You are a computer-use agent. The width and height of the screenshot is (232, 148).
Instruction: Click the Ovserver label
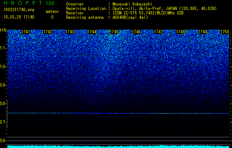75,4
